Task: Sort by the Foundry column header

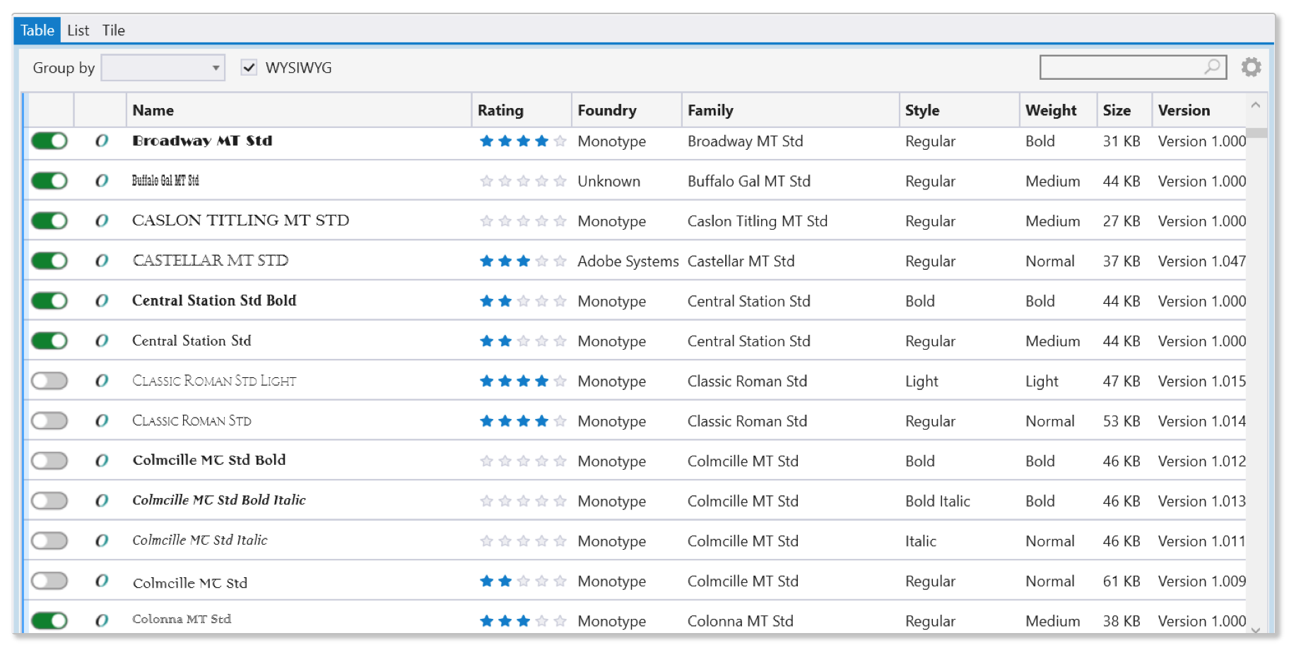Action: (x=627, y=110)
